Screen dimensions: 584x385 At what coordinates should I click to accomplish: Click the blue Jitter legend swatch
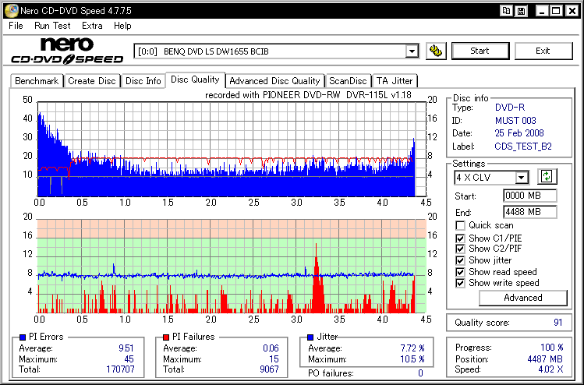click(310, 337)
